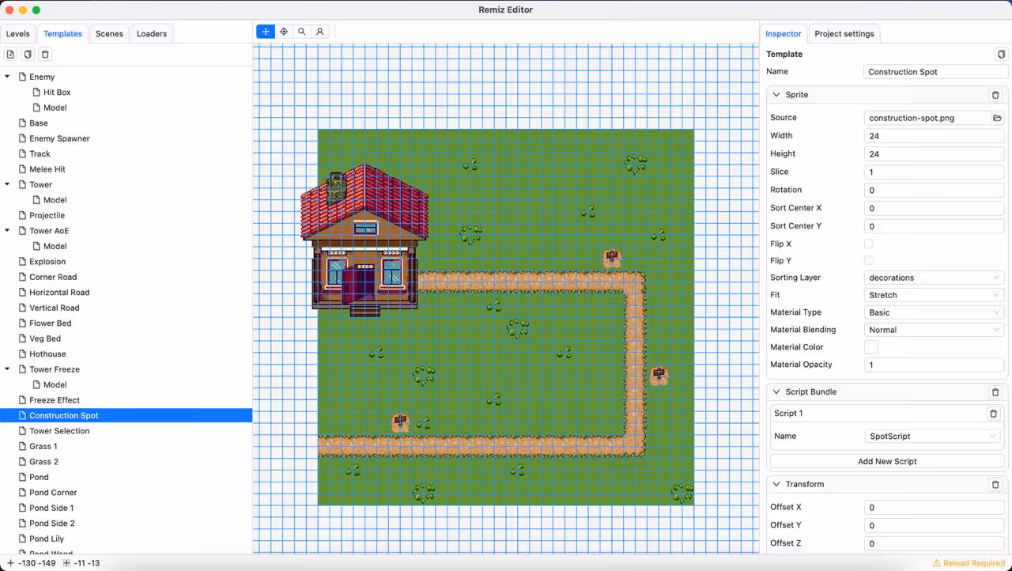The image size is (1012, 571).
Task: Delete the selected template with trash icon
Action: [45, 55]
